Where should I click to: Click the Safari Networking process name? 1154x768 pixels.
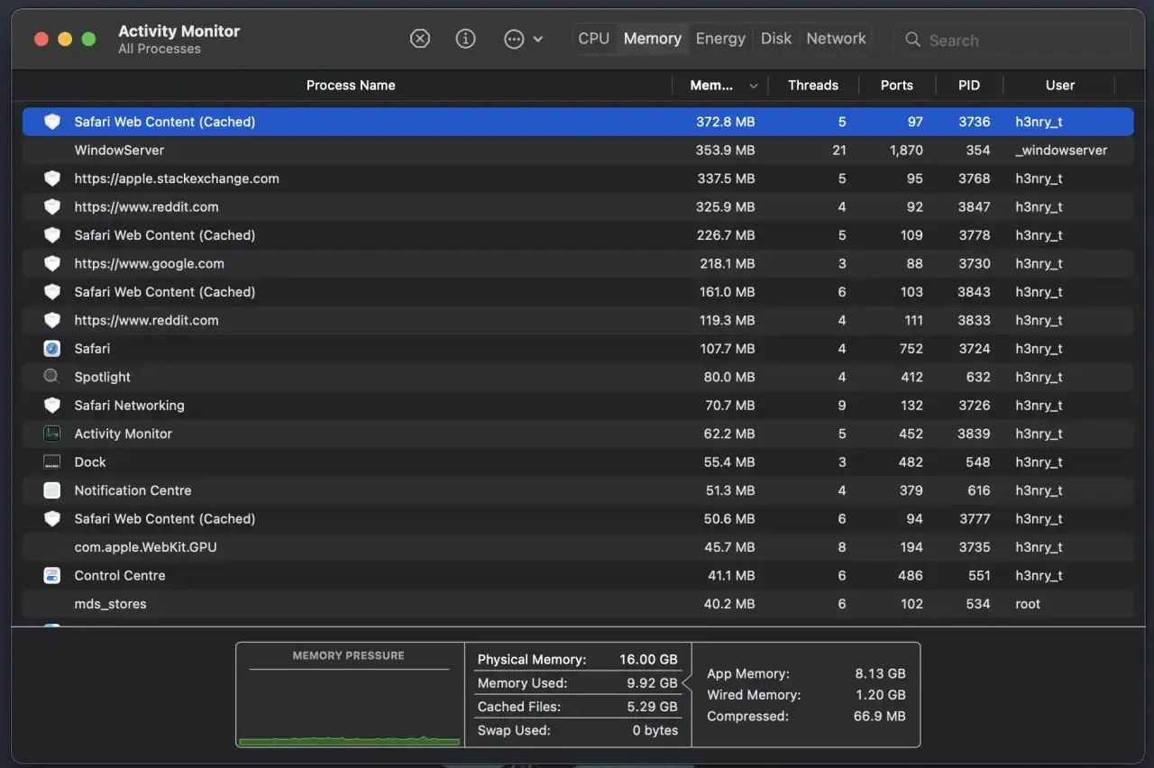[x=129, y=406]
